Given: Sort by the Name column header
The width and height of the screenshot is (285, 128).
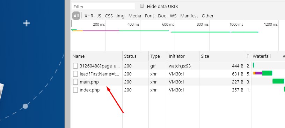Looking at the screenshot, I should point(97,56).
